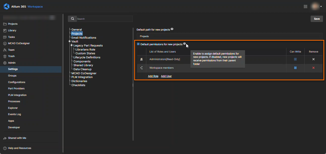Open Events Log admin page
326x154 pixels.
click(x=14, y=114)
